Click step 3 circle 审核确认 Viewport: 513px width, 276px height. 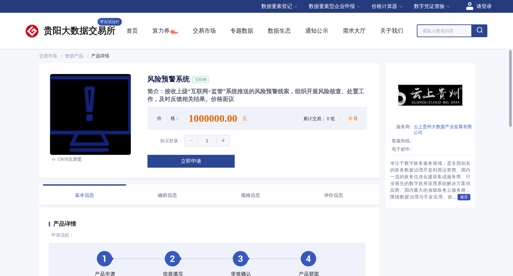pyautogui.click(x=240, y=259)
